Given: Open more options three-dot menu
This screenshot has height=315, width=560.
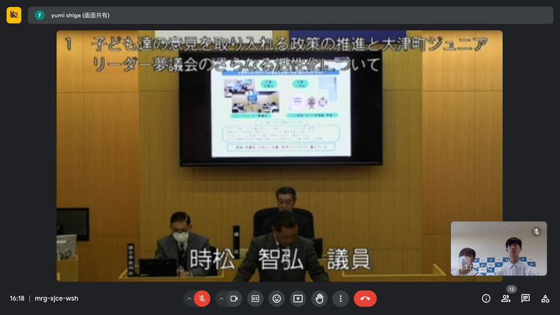Looking at the screenshot, I should pos(340,298).
